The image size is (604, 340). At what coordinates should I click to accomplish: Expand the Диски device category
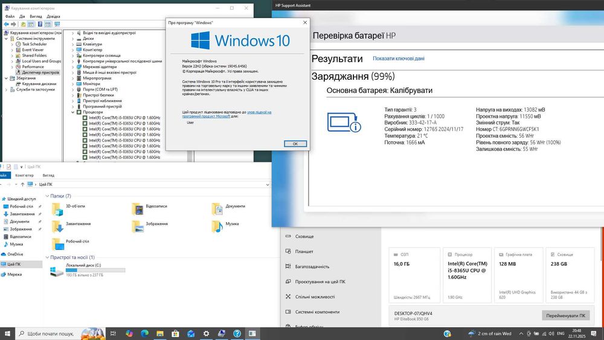(x=73, y=39)
